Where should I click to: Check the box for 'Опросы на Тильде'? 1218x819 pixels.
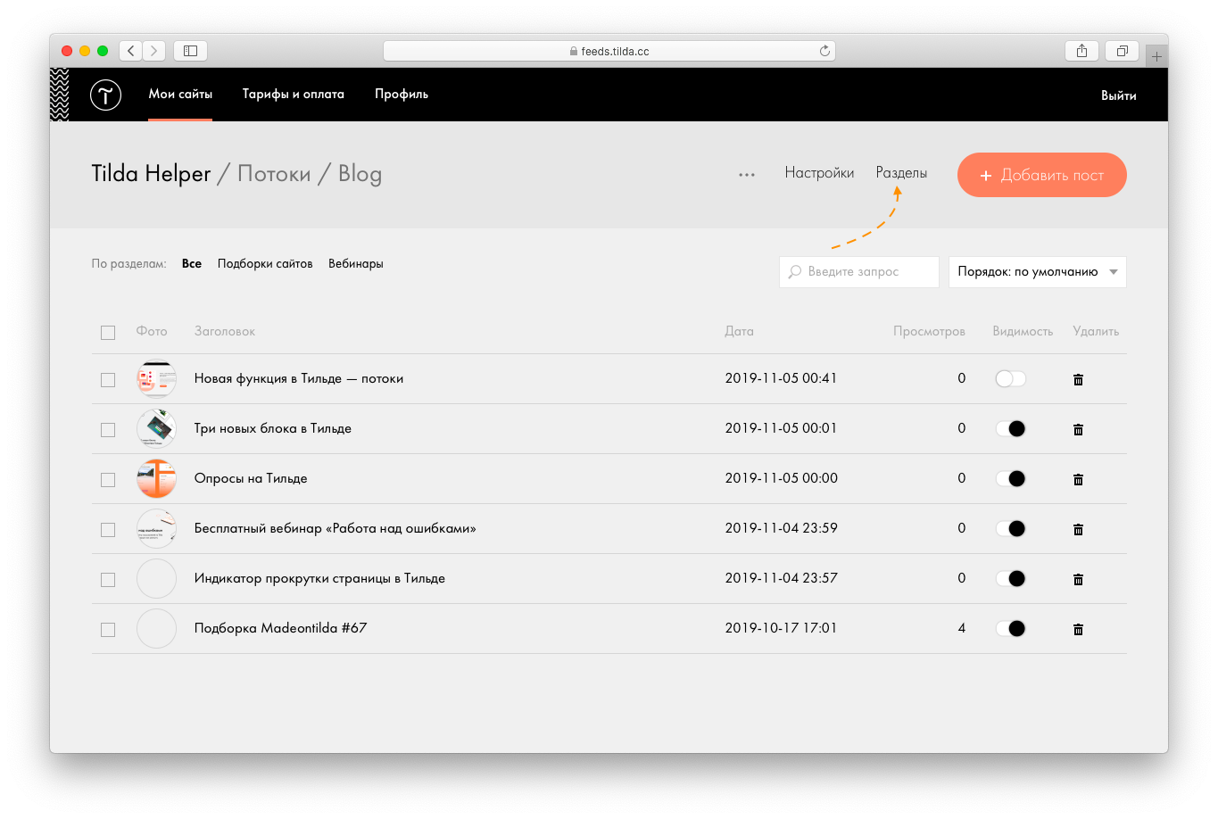click(x=108, y=480)
